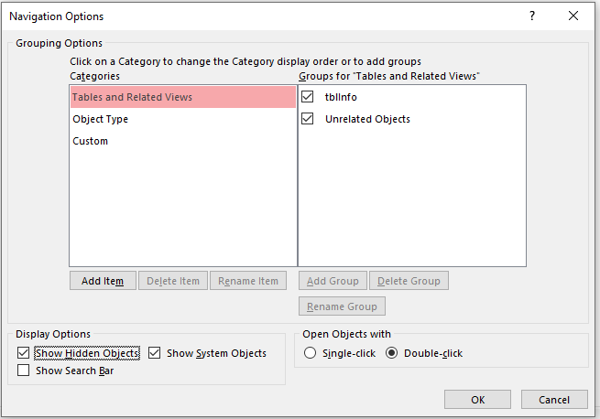Click the Delete Item button
The width and height of the screenshot is (600, 419).
(173, 281)
